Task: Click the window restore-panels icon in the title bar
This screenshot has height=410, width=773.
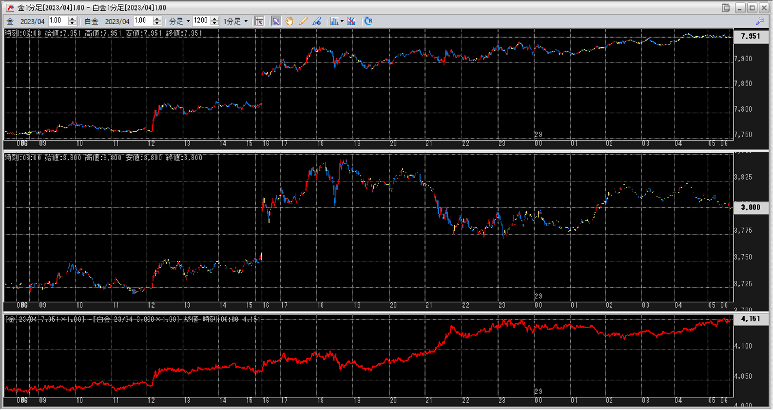Action: pyautogui.click(x=726, y=8)
